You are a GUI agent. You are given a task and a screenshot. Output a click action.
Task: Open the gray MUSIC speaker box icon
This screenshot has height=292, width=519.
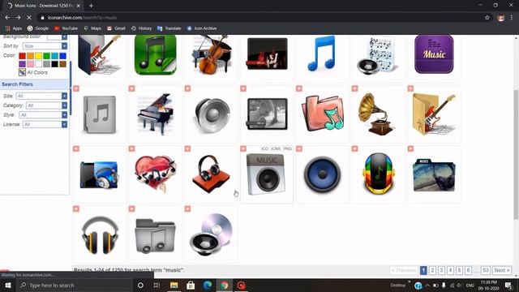pyautogui.click(x=266, y=174)
